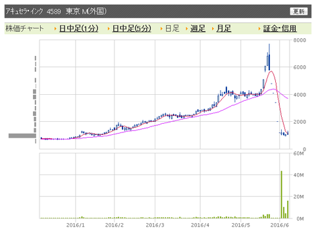The height and width of the screenshot is (239, 316).
Task: Open the 日中足(5分) chart link
Action: point(132,28)
